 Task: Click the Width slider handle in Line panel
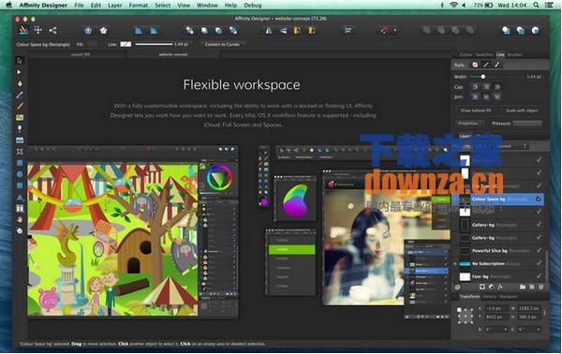click(483, 77)
